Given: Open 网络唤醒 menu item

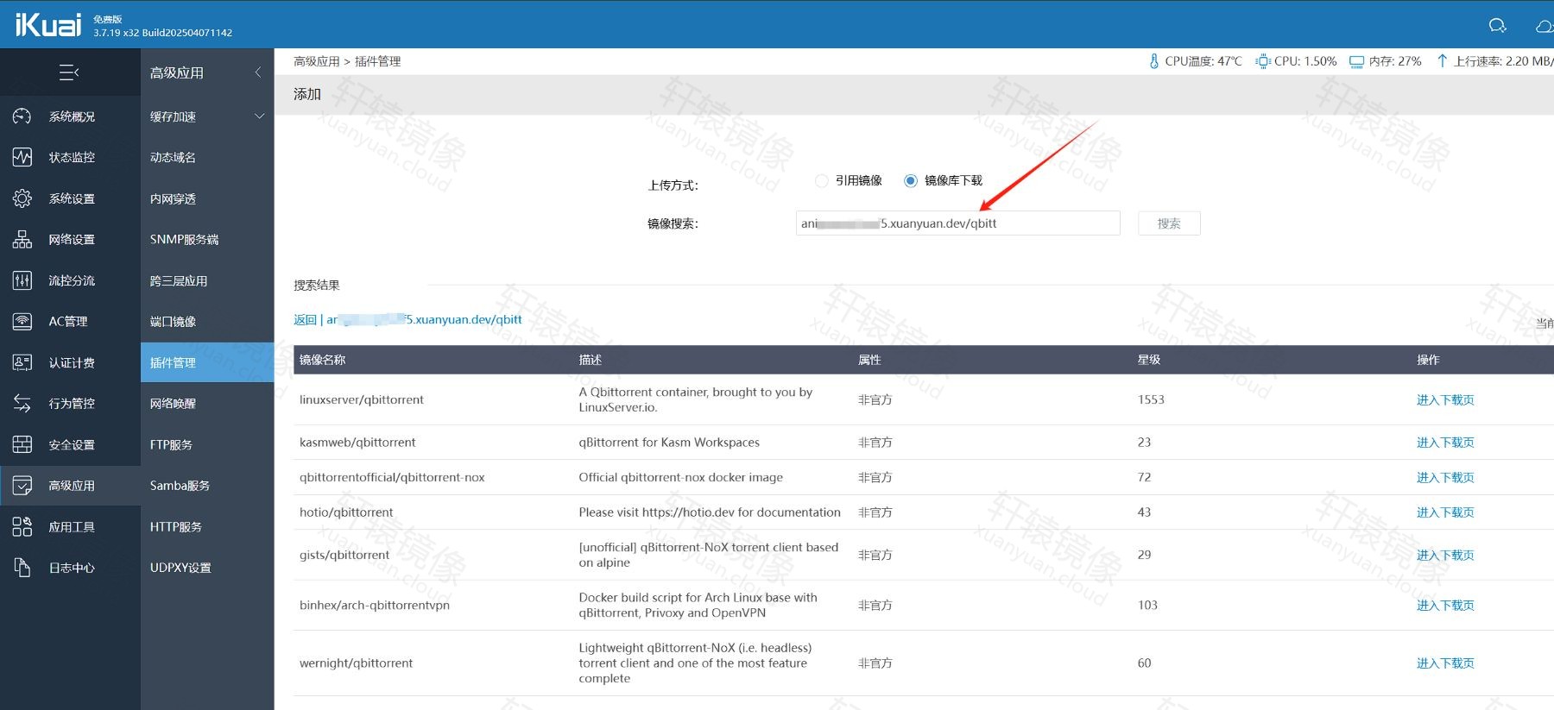Looking at the screenshot, I should click(x=173, y=403).
